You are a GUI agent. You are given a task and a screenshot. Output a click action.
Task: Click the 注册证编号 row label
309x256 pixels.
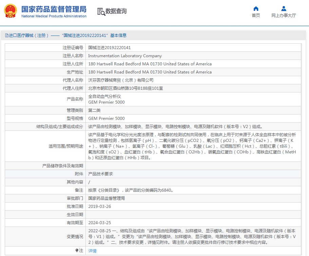pos(73,48)
